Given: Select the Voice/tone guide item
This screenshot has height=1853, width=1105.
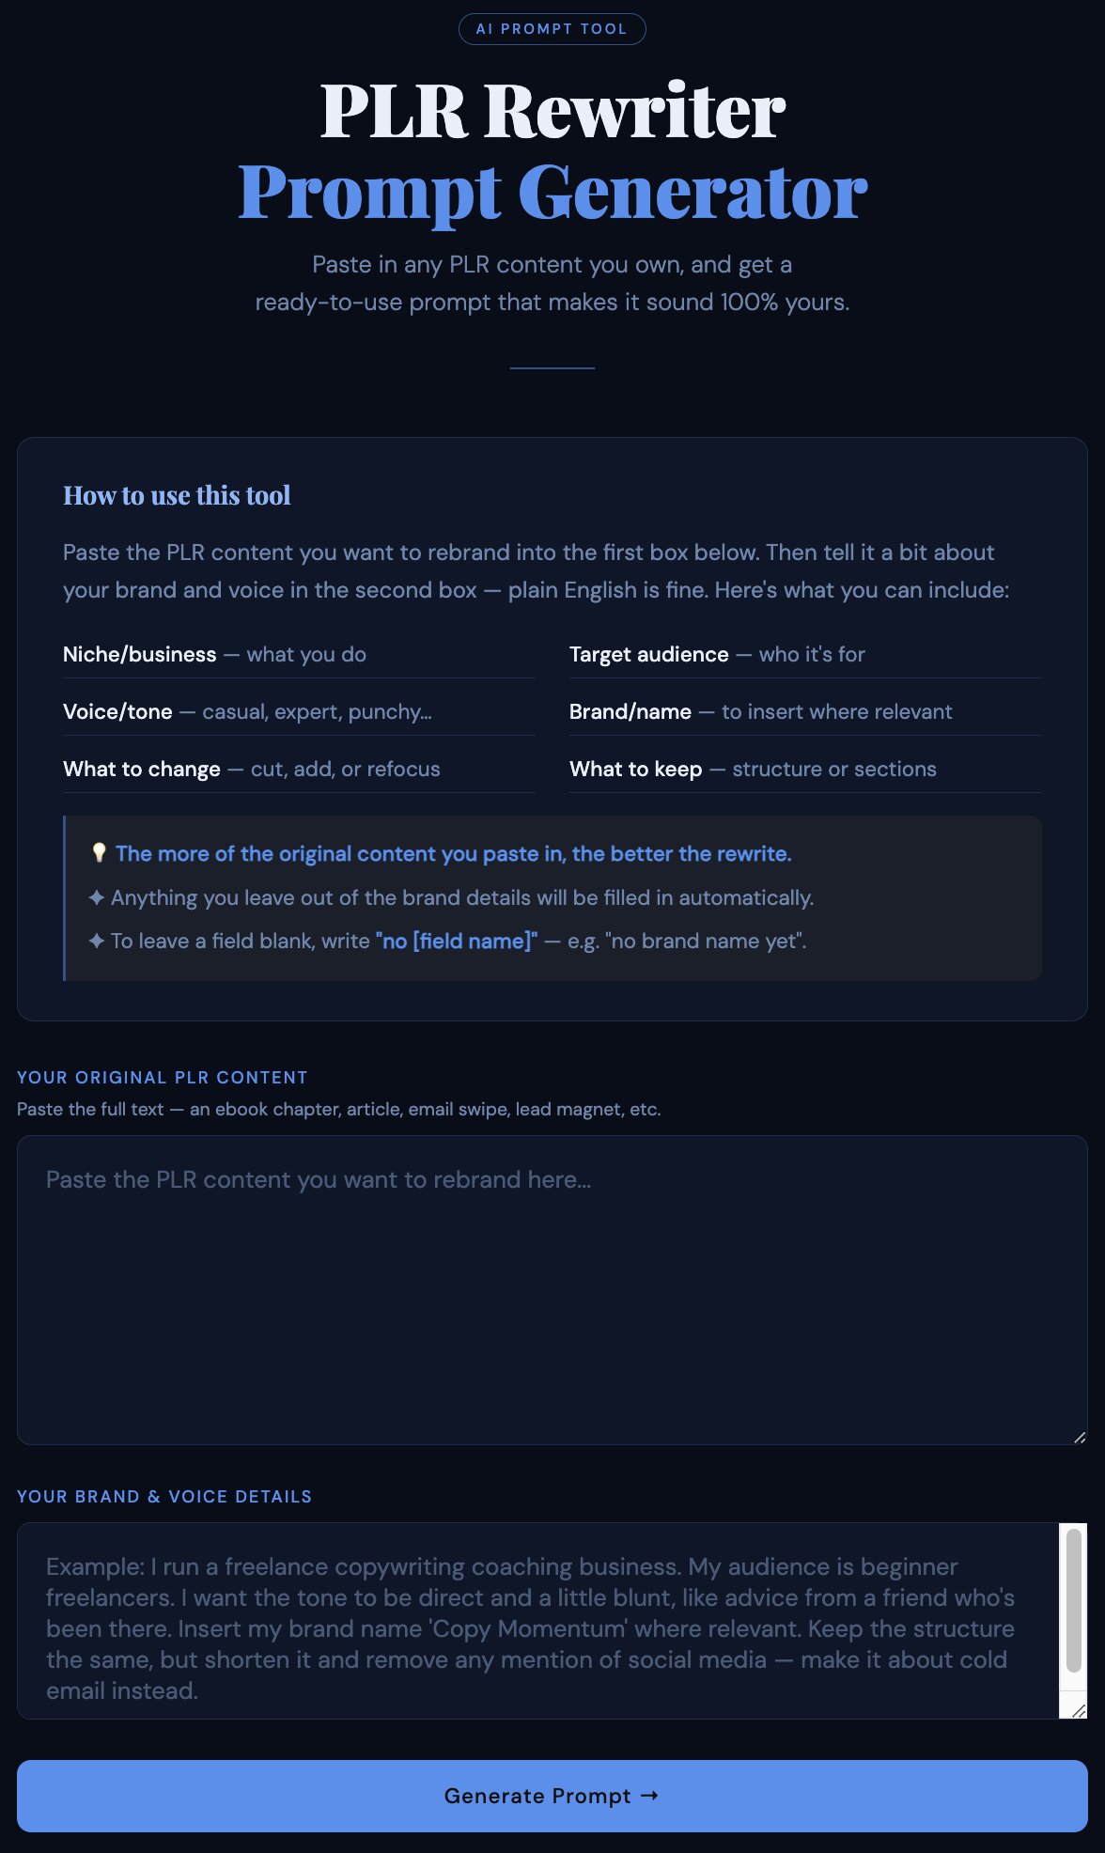Looking at the screenshot, I should (299, 711).
